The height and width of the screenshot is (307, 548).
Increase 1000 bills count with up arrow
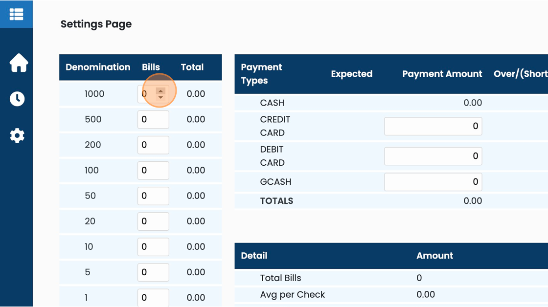[160, 91]
